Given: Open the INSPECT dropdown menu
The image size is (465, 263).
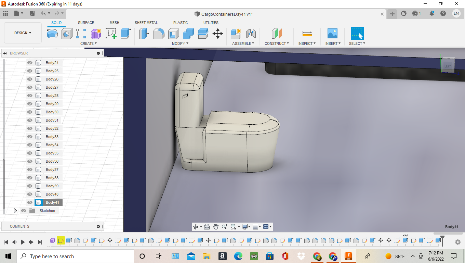Looking at the screenshot, I should click(x=307, y=43).
